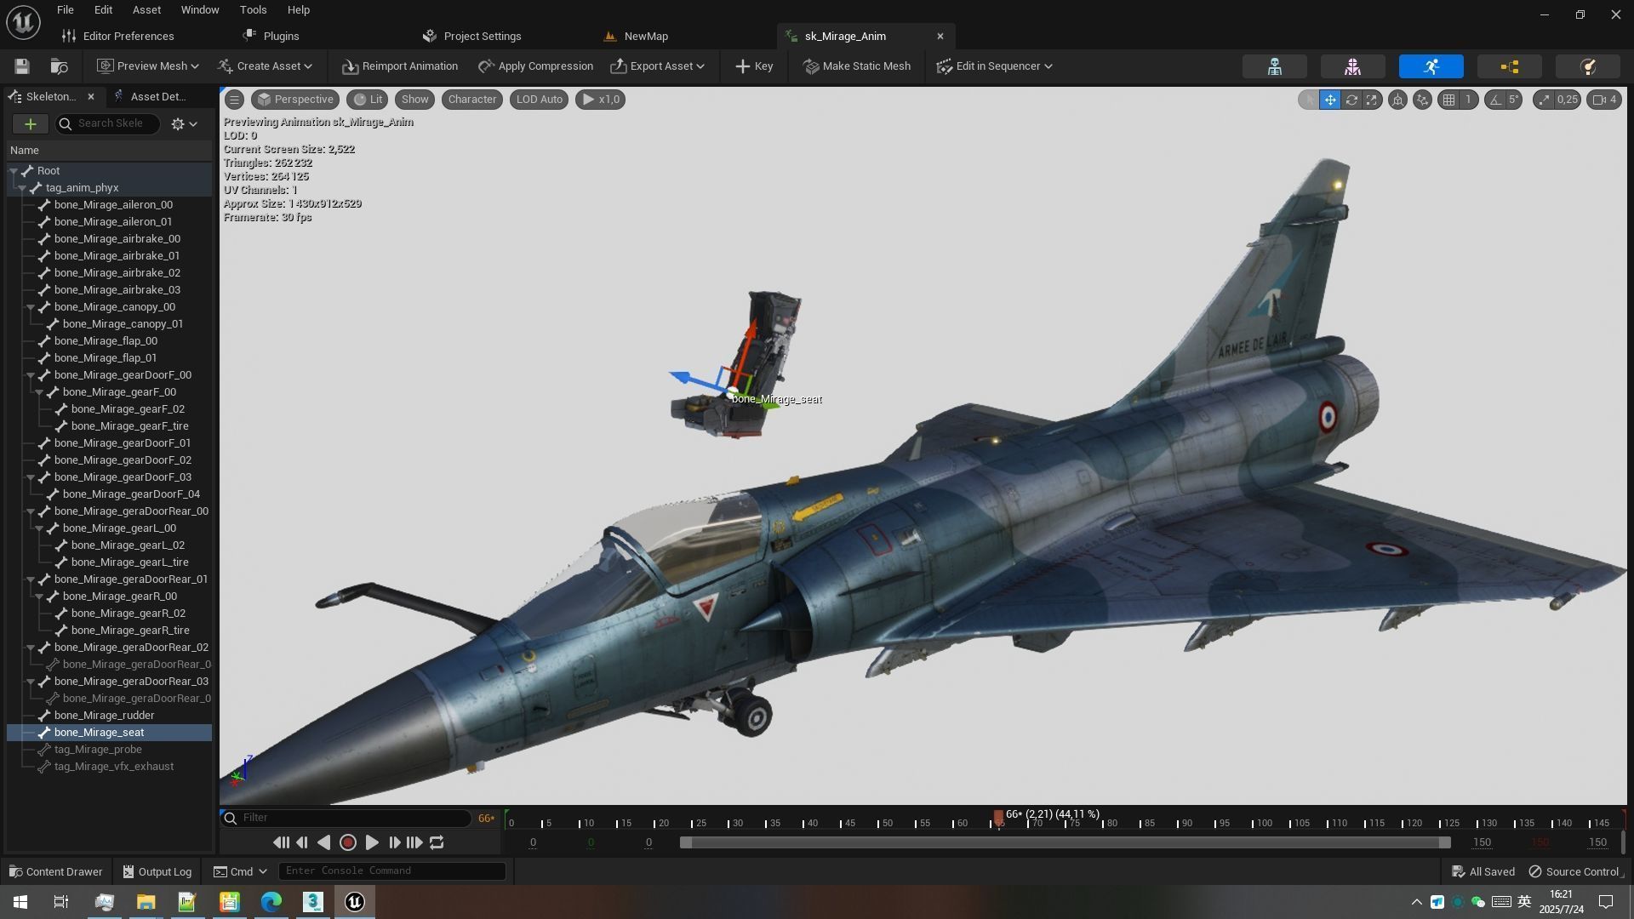Open the Content Drawer
Image resolution: width=1634 pixels, height=919 pixels.
pyautogui.click(x=56, y=871)
